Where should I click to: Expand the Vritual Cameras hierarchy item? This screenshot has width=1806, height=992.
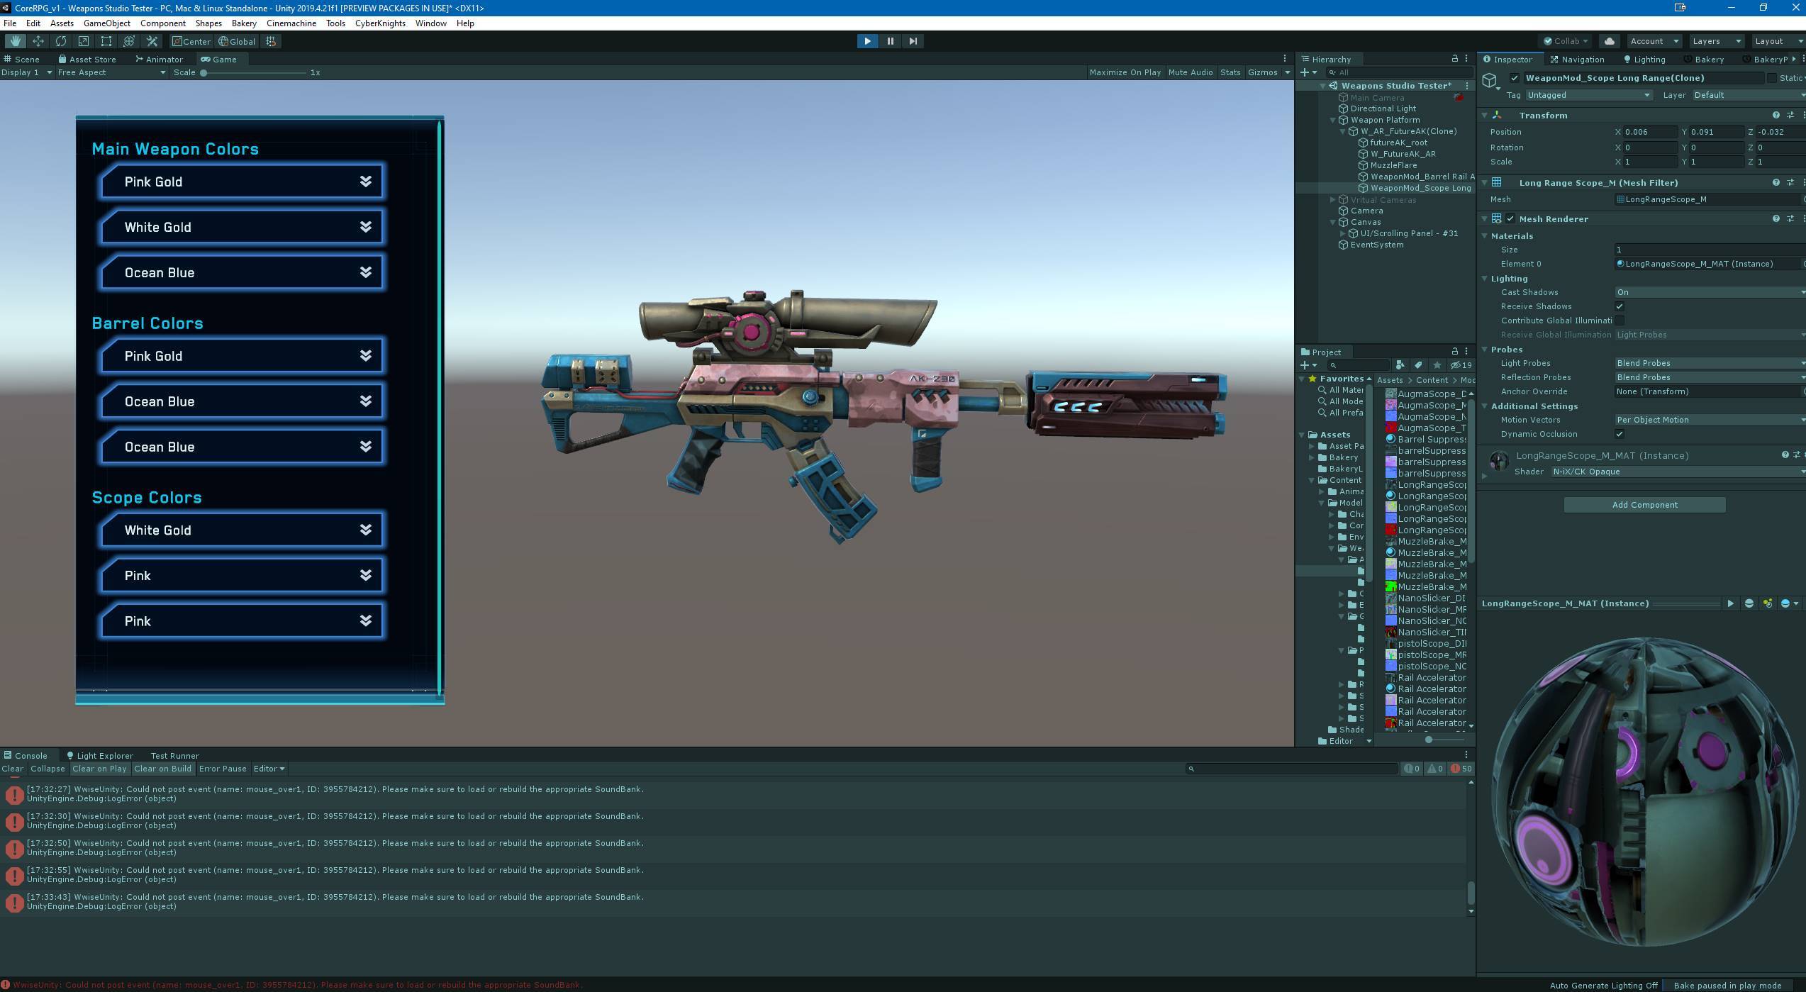1333,200
